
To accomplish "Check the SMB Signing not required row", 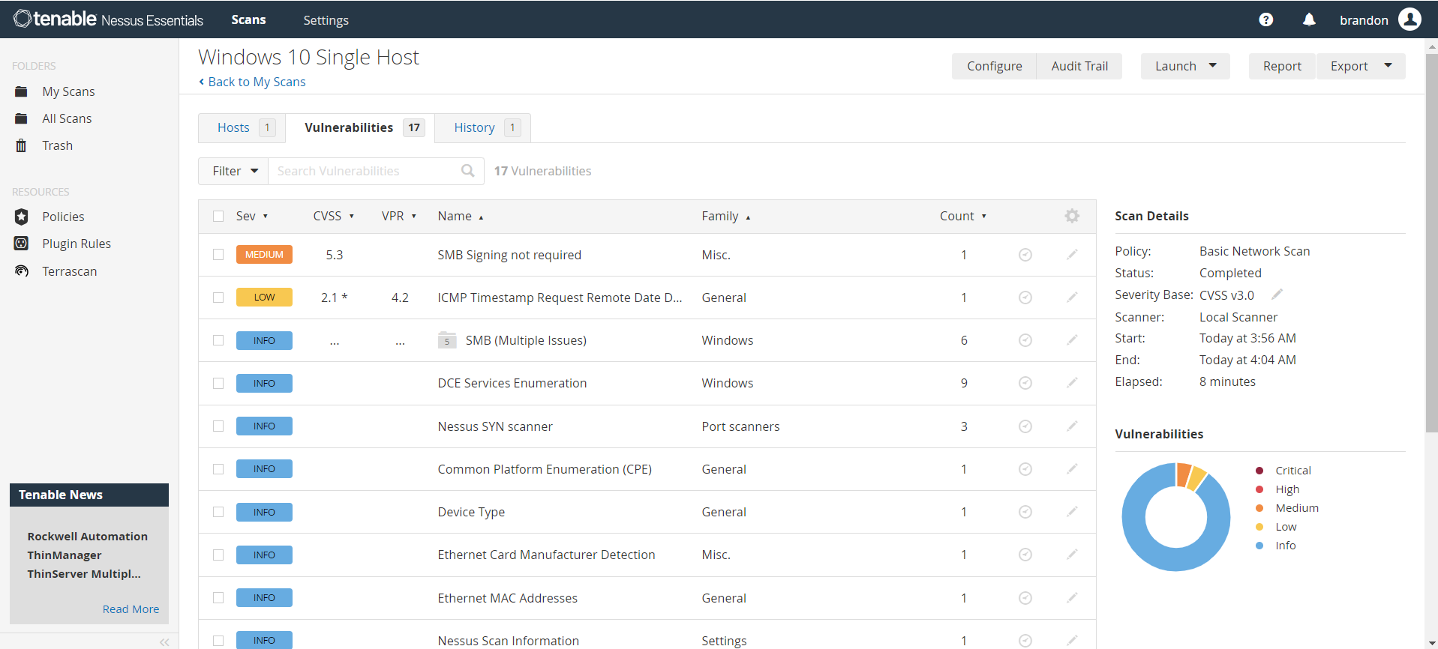I will [218, 255].
